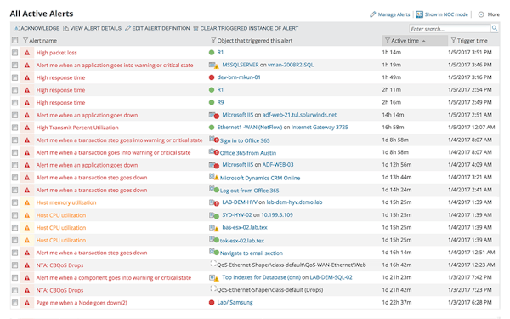Click green status dot beside Ethernet1 -WAN
The image size is (510, 319).
pos(212,128)
